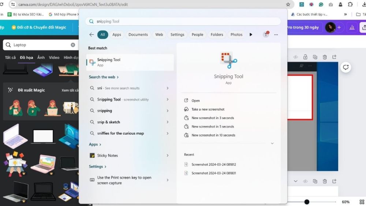Show more search filters with play arrow
The width and height of the screenshot is (366, 206).
pos(251,34)
